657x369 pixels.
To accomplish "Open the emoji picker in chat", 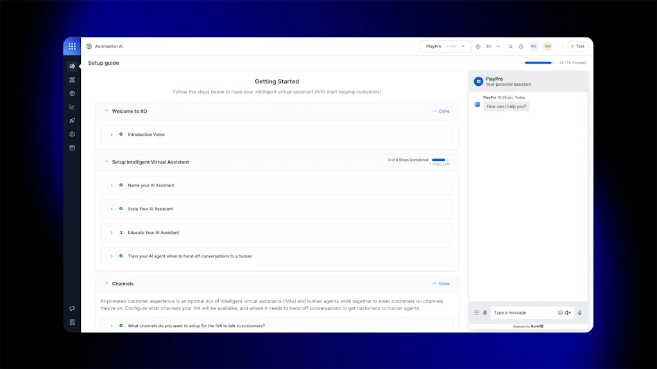I will pos(560,313).
